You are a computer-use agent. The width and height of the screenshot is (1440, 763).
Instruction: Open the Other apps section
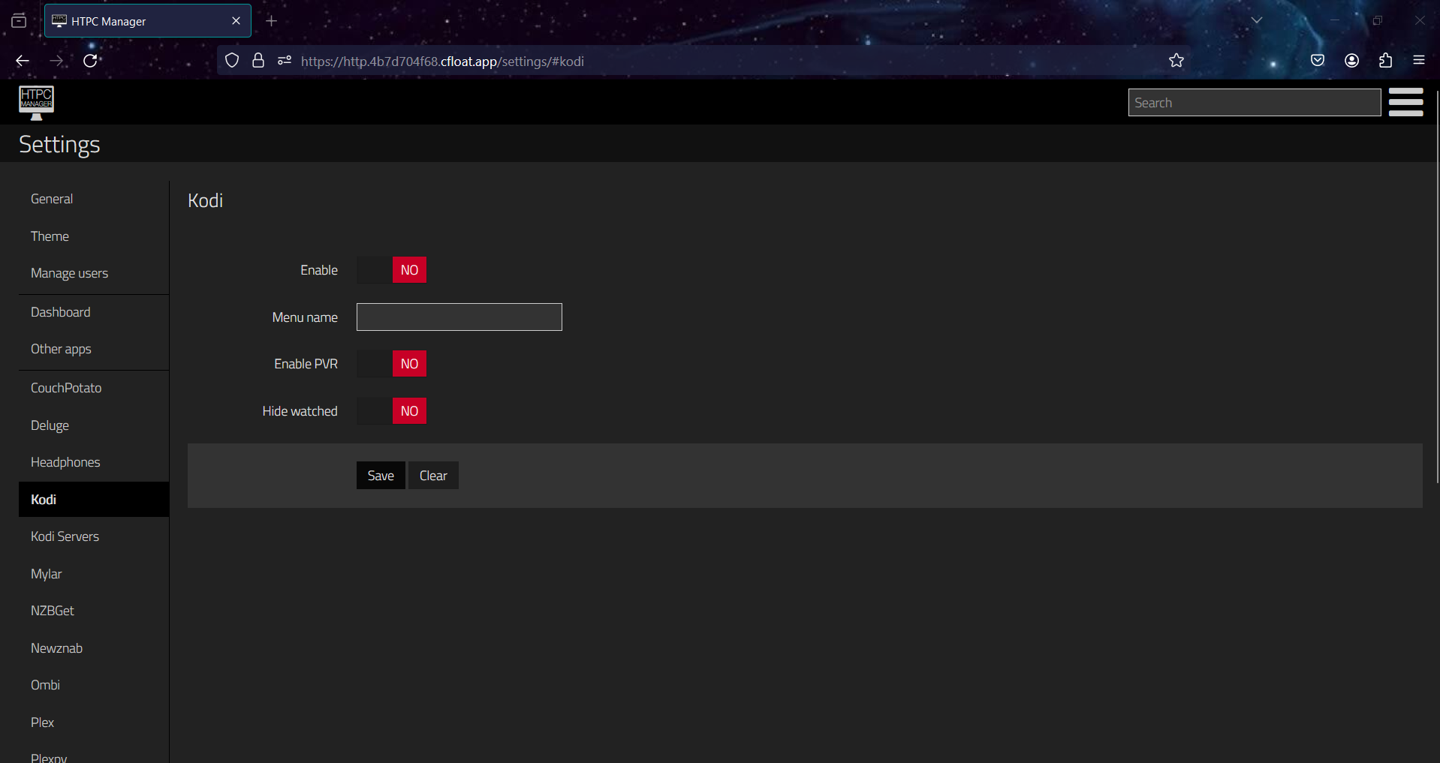[94, 349]
